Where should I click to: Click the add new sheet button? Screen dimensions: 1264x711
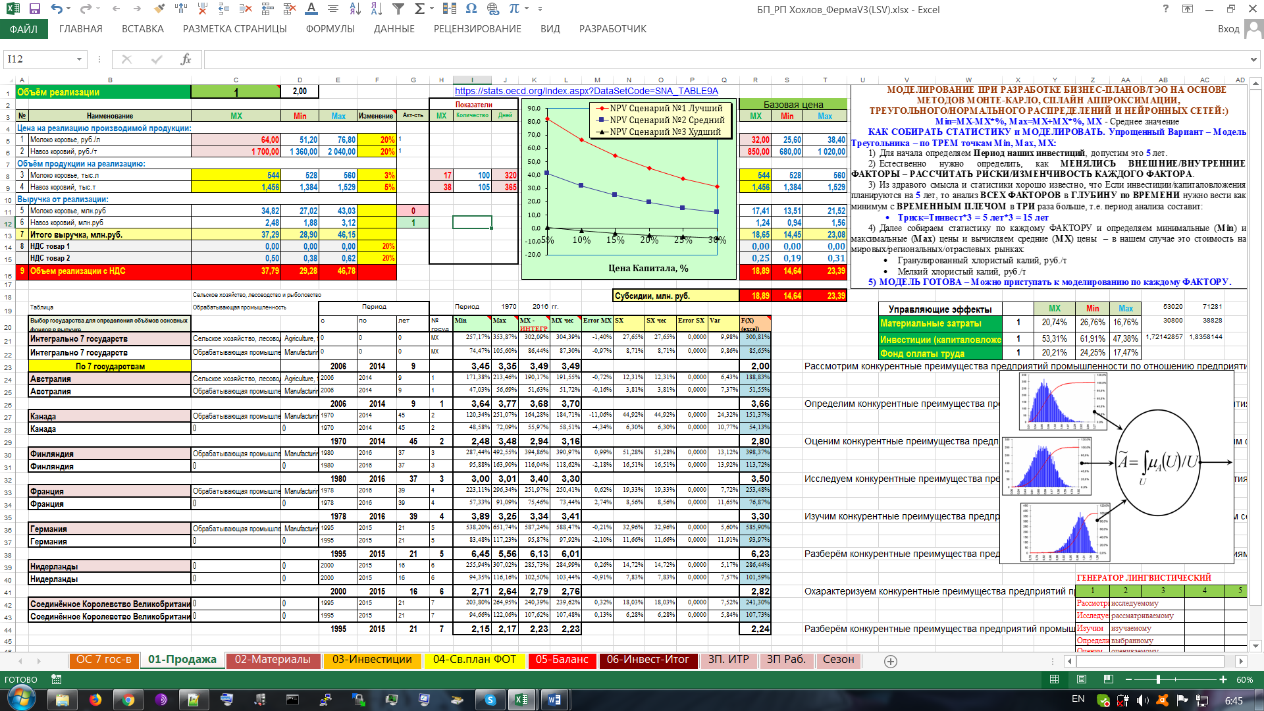pyautogui.click(x=891, y=661)
